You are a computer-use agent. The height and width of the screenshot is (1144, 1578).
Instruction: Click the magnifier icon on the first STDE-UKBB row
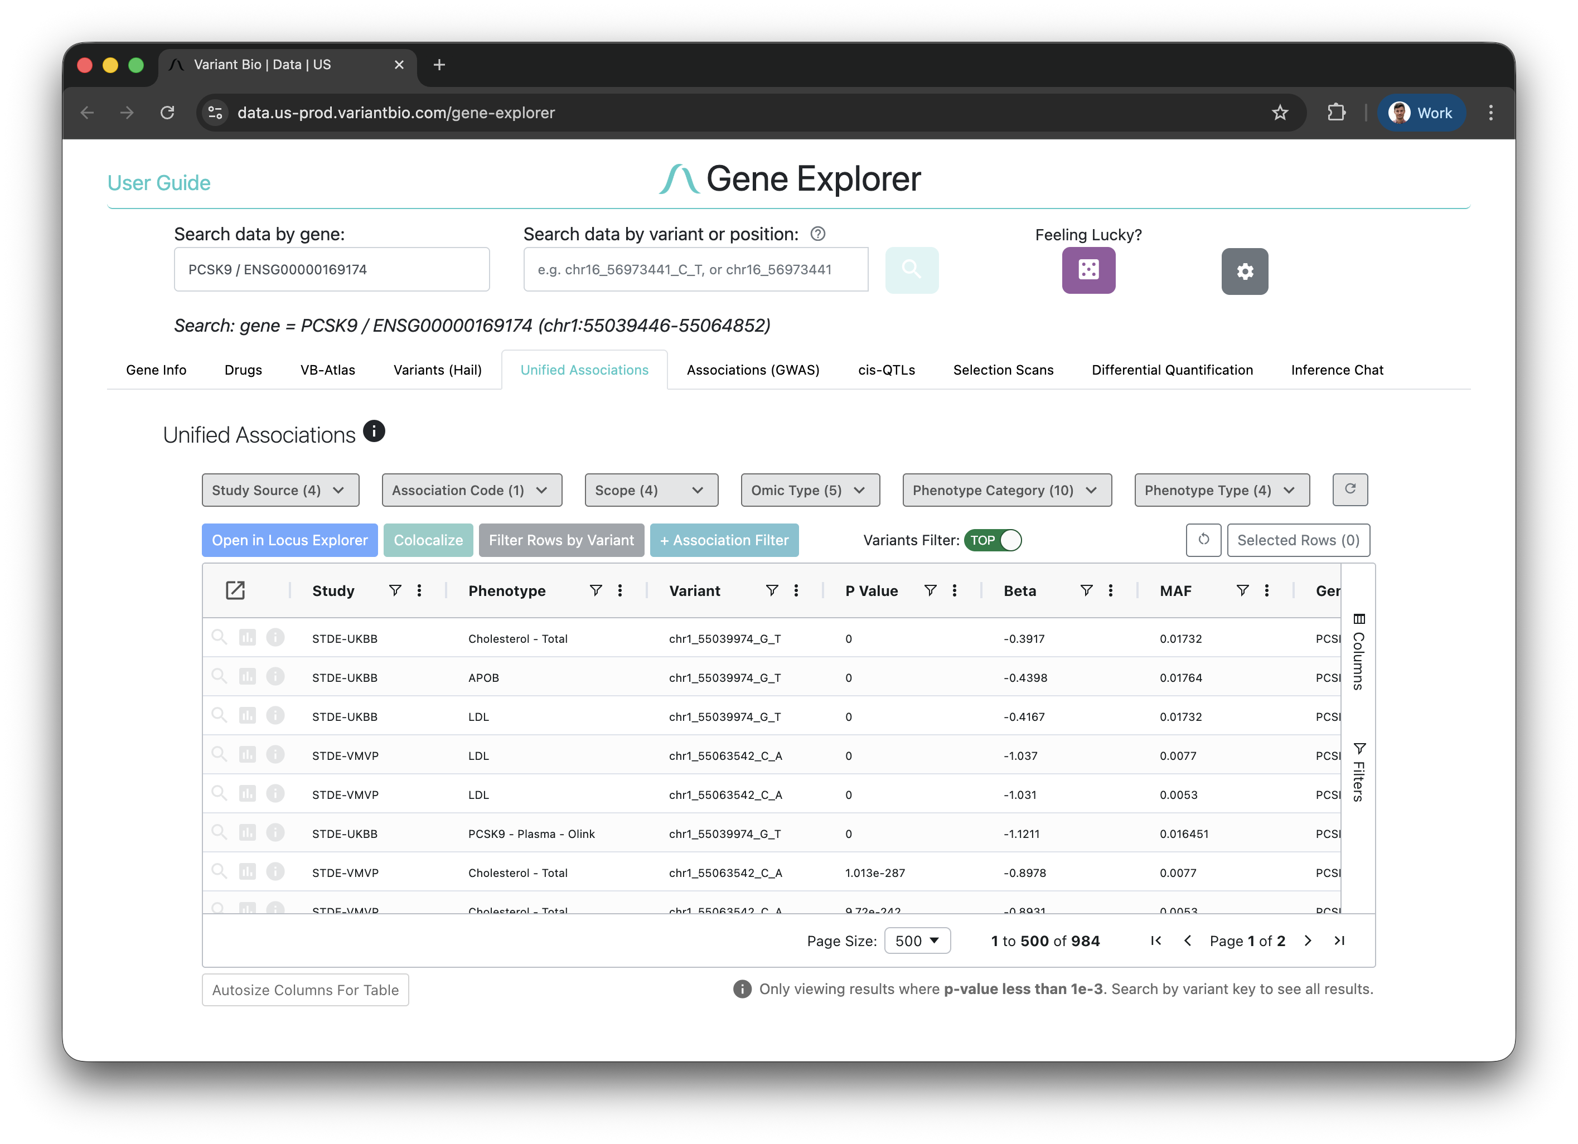click(220, 638)
